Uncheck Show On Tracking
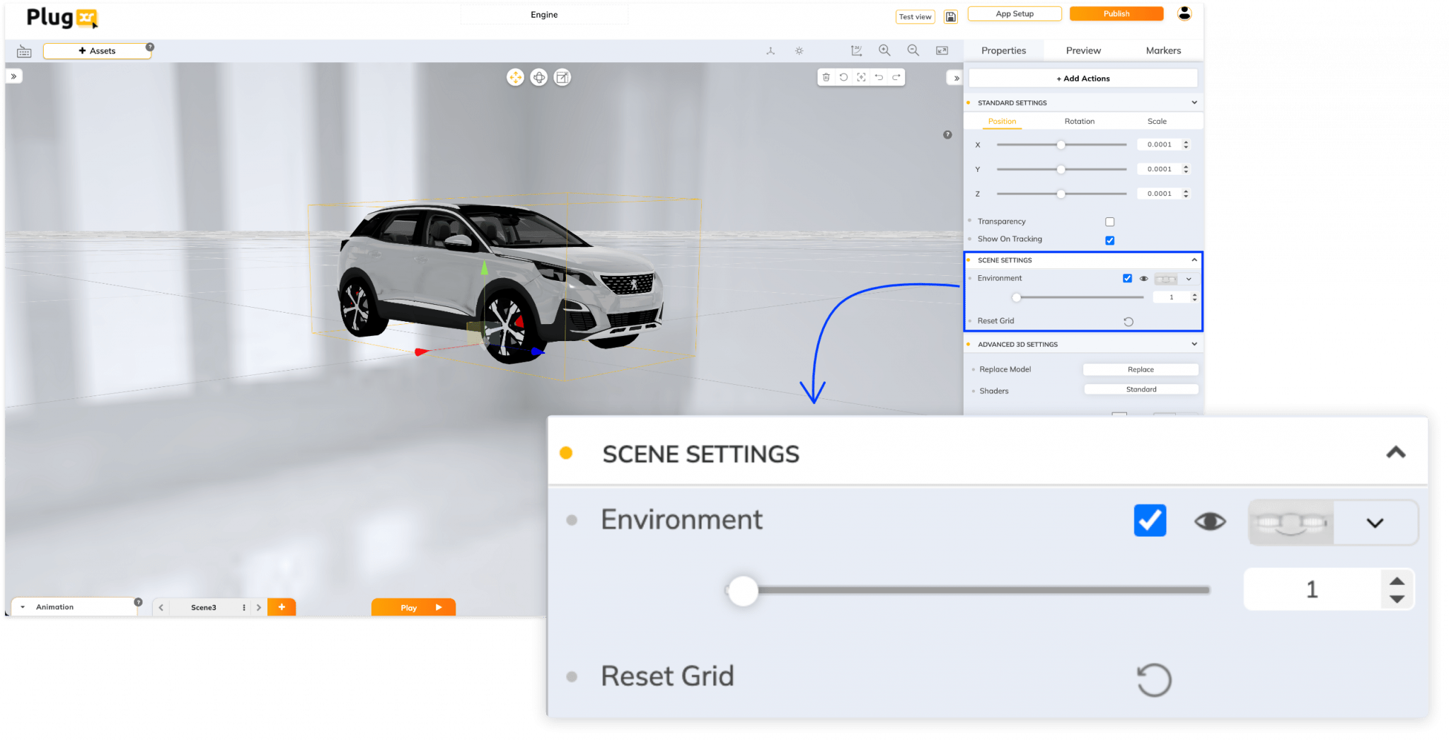Viewport: 1449px width, 740px height. (1109, 240)
